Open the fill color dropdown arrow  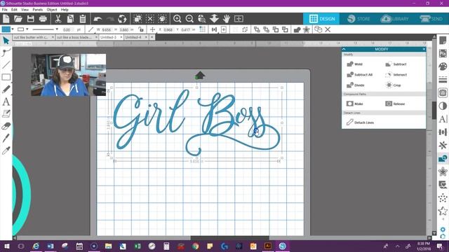click(x=13, y=29)
